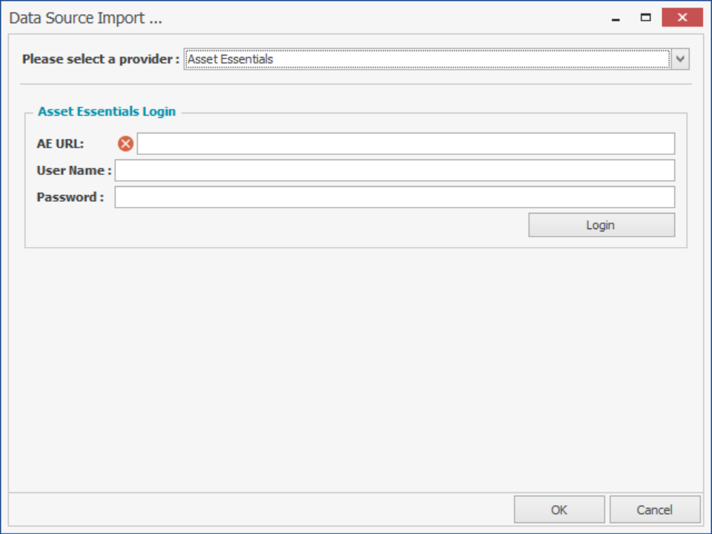Click the 'AE URL:' label
Viewport: 712px width, 534px height.
[x=60, y=143]
